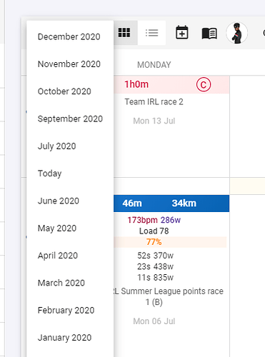The width and height of the screenshot is (265, 357).
Task: Open the workout library book icon
Action: pyautogui.click(x=209, y=33)
